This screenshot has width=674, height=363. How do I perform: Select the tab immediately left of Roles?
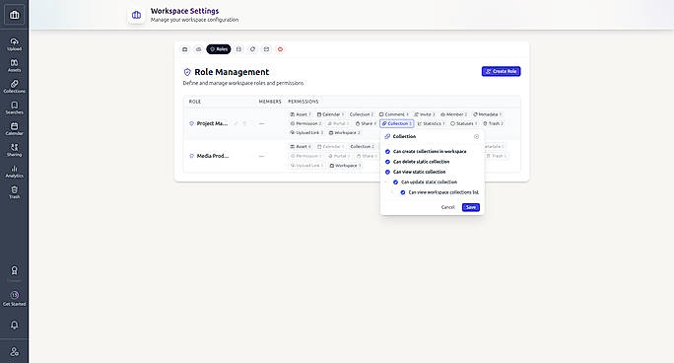(199, 49)
